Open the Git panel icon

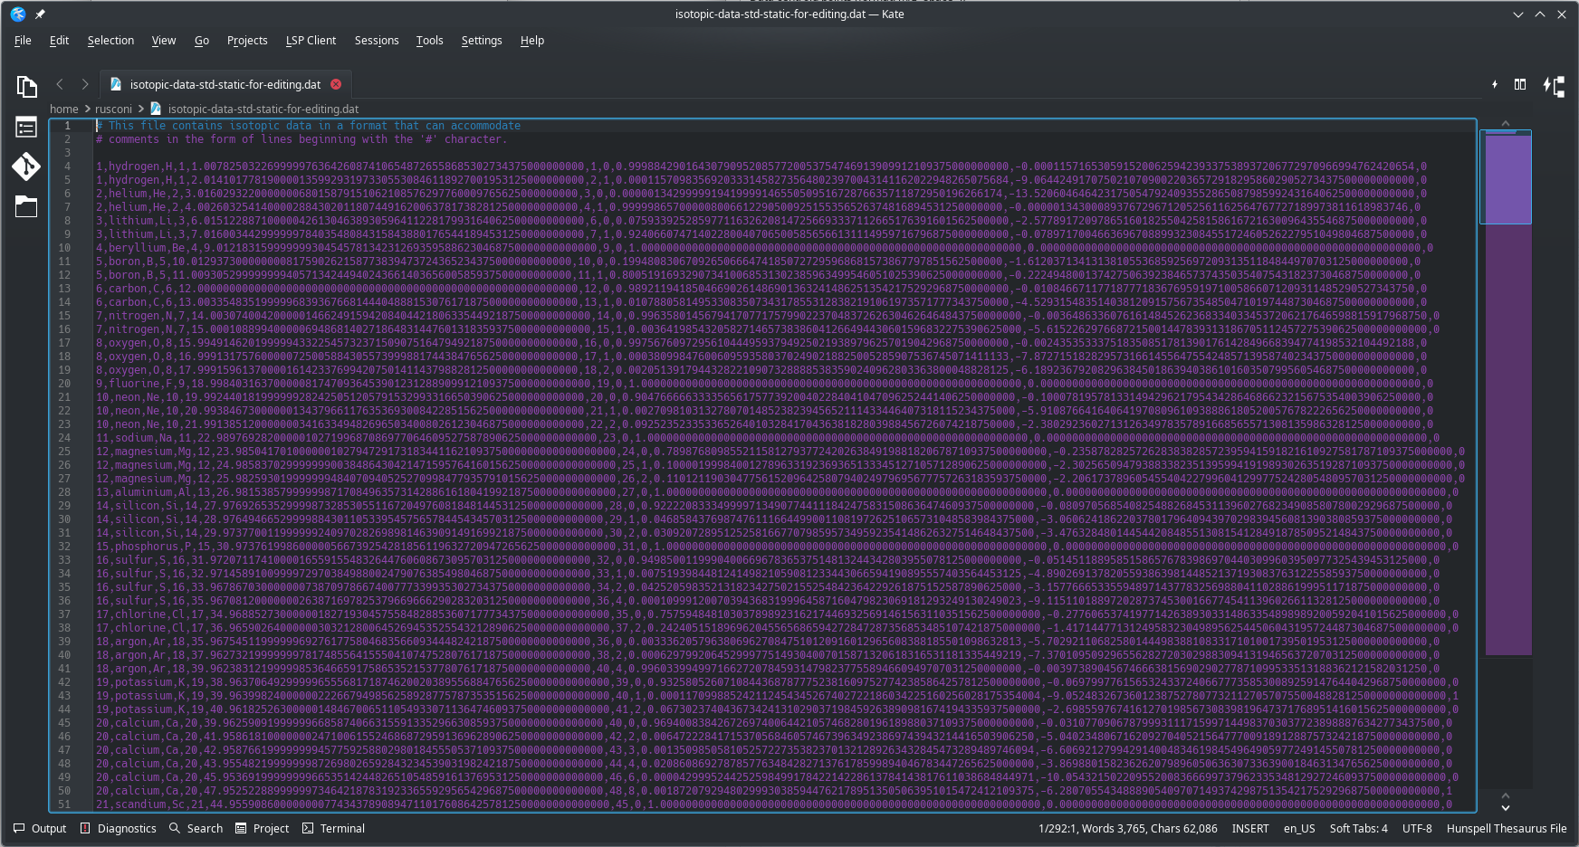(x=26, y=167)
